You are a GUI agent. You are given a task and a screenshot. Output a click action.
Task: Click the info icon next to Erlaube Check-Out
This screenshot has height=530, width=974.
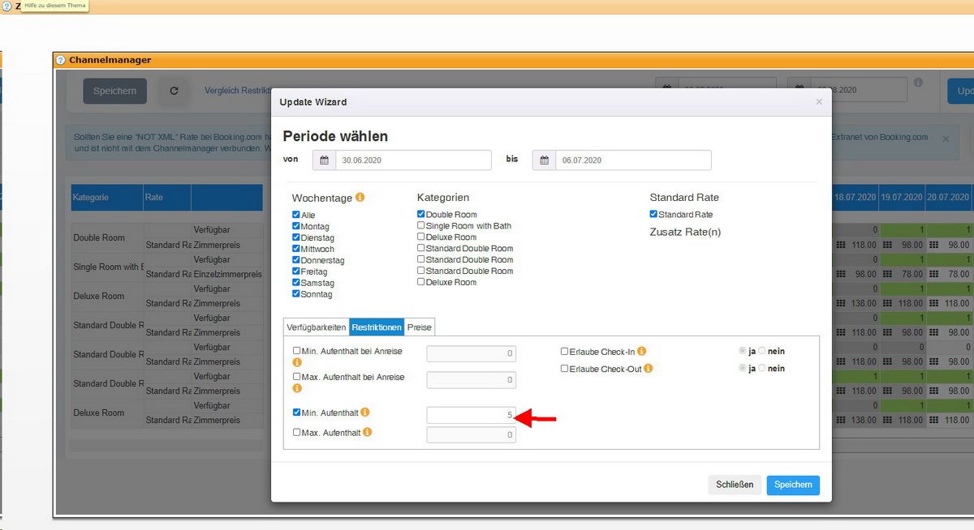coord(648,369)
